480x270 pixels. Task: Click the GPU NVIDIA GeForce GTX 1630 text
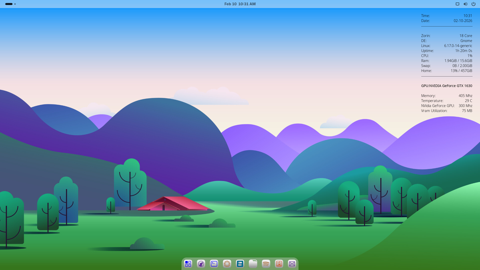(x=446, y=86)
